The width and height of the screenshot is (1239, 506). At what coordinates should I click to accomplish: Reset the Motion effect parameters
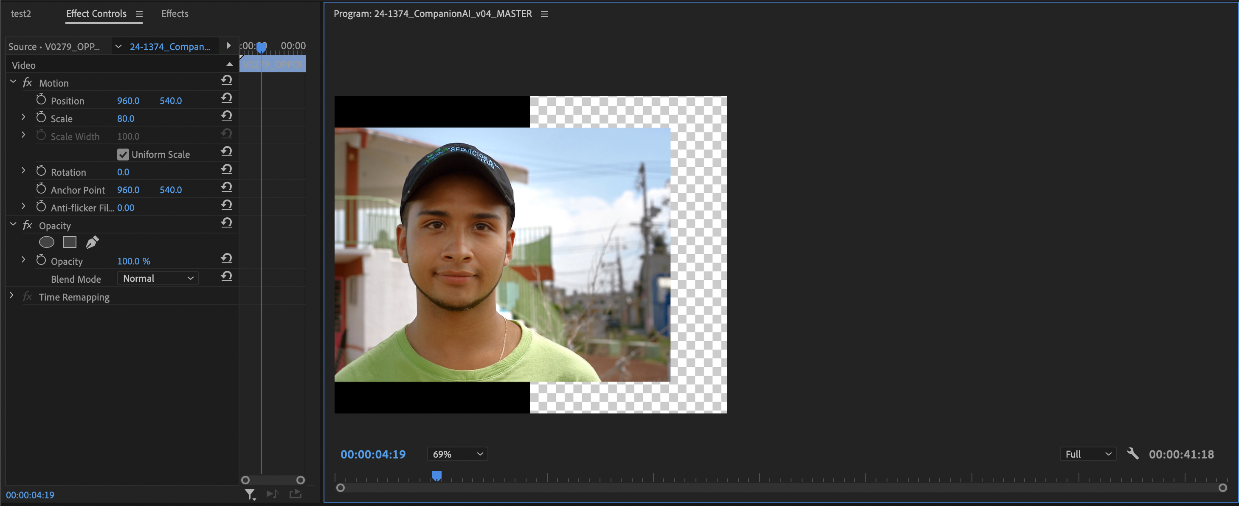227,80
